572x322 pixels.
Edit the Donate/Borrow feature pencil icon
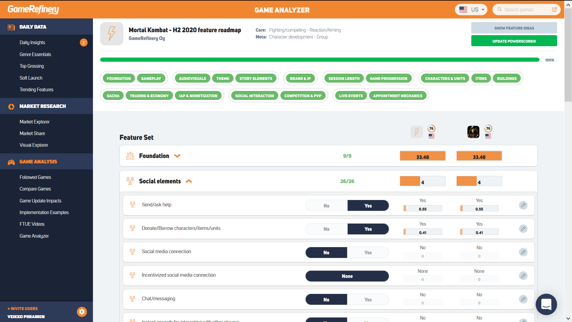click(x=523, y=229)
